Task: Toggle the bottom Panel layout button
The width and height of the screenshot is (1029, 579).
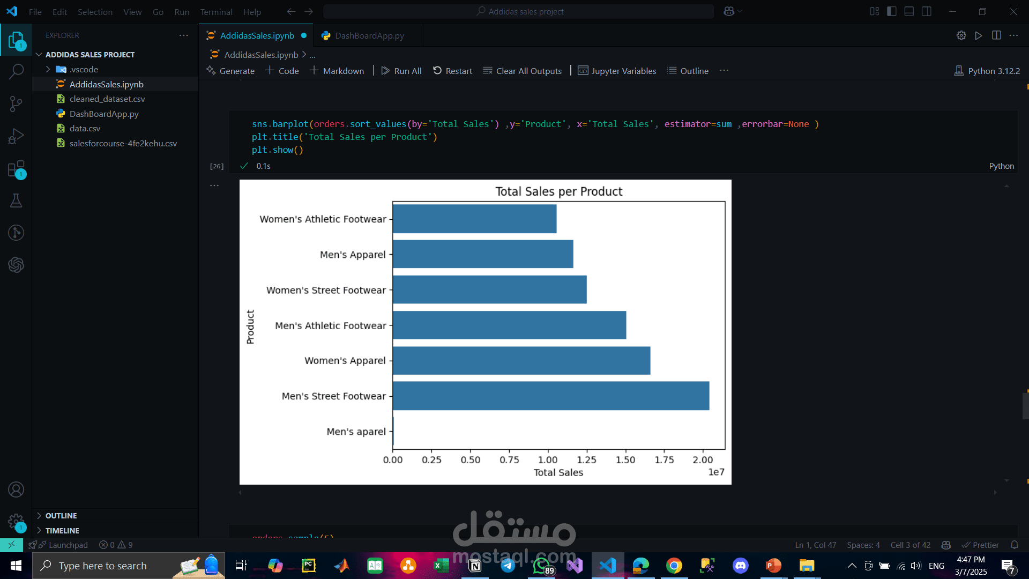Action: click(x=909, y=11)
